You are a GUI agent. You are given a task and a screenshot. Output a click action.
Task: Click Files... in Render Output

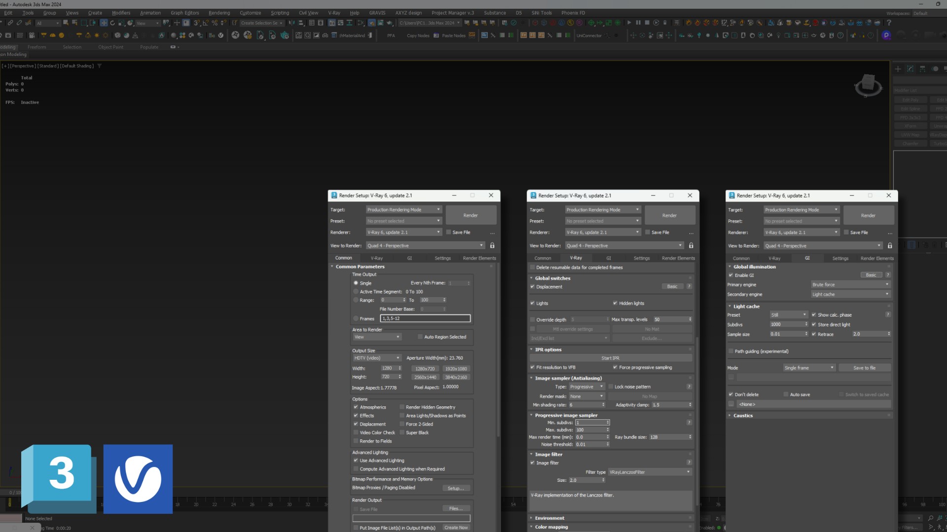click(456, 508)
